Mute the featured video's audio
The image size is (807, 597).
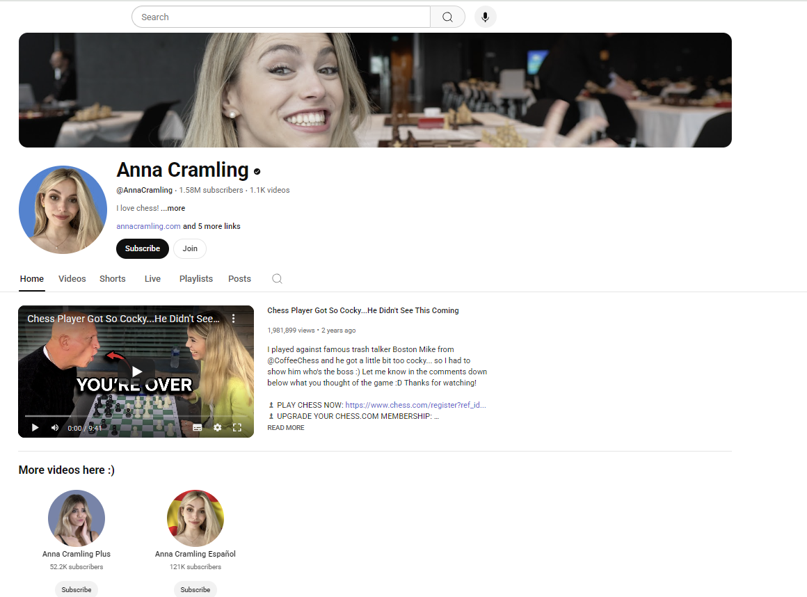tap(54, 428)
